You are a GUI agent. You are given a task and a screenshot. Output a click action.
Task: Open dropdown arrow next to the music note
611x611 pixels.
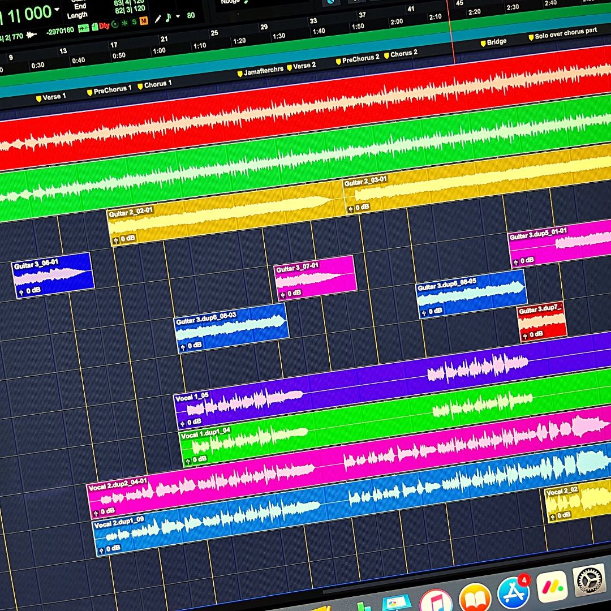pos(178,16)
